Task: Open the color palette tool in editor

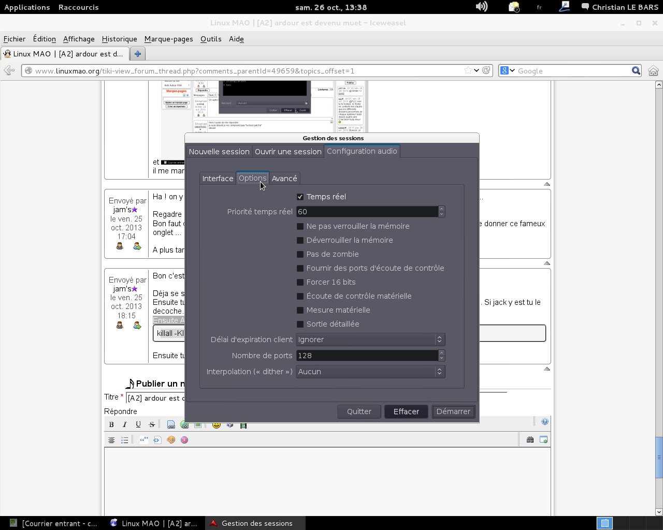Action: [x=171, y=440]
